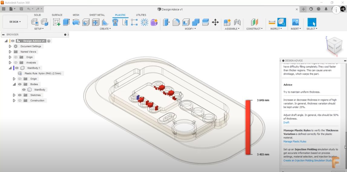Click Create an Injection Molding Simulation Study link
The image size is (347, 172).
click(x=308, y=160)
